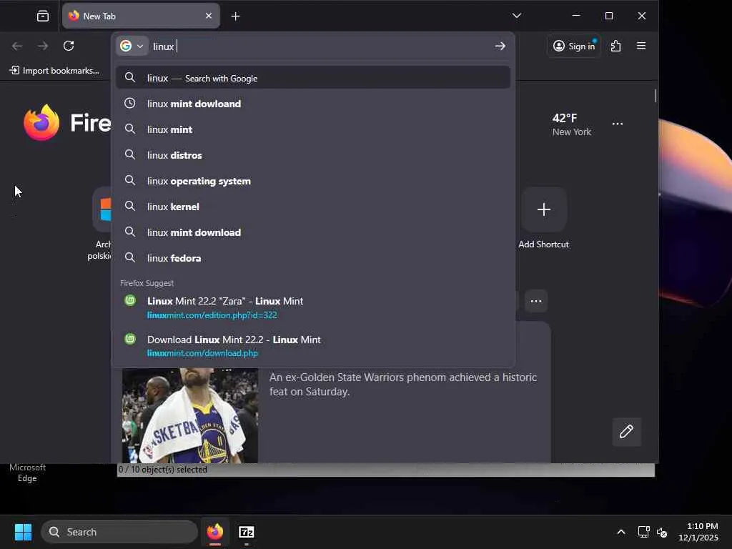Select the 'linux kernel' suggestion
732x549 pixels.
pyautogui.click(x=313, y=207)
